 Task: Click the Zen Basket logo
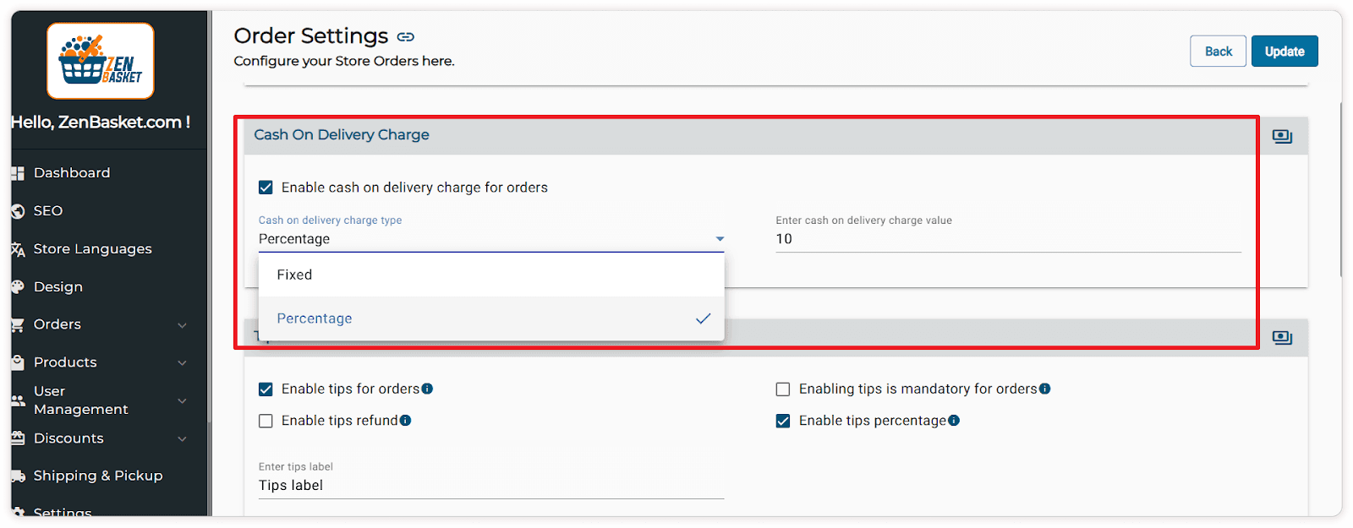pos(101,61)
